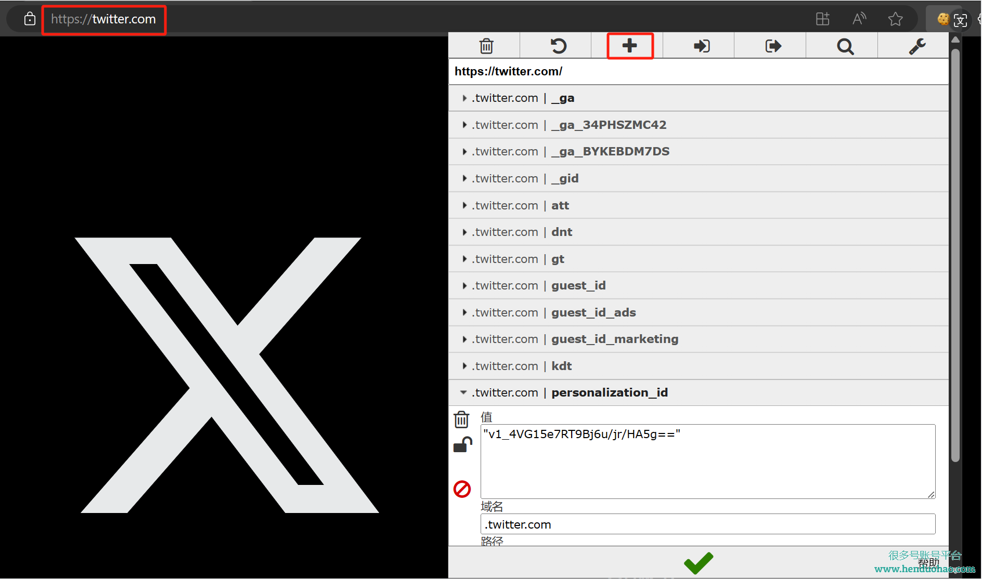The width and height of the screenshot is (982, 579).
Task: Click the delete all cookies trash icon
Action: coord(486,46)
